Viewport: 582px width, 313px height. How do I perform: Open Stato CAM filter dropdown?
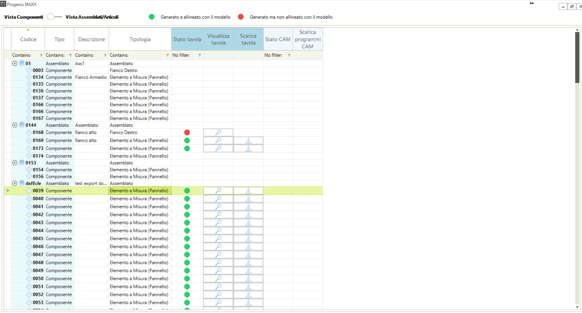[289, 55]
